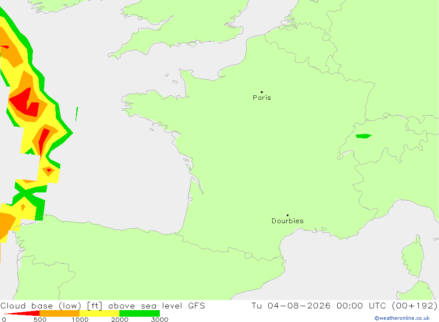439x322 pixels.
Task: Click the Paris city label
Action: click(262, 98)
